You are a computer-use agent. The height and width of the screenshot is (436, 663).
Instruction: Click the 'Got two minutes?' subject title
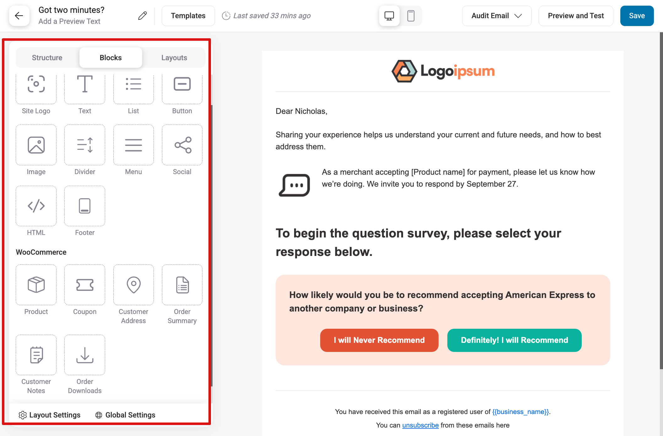point(71,10)
